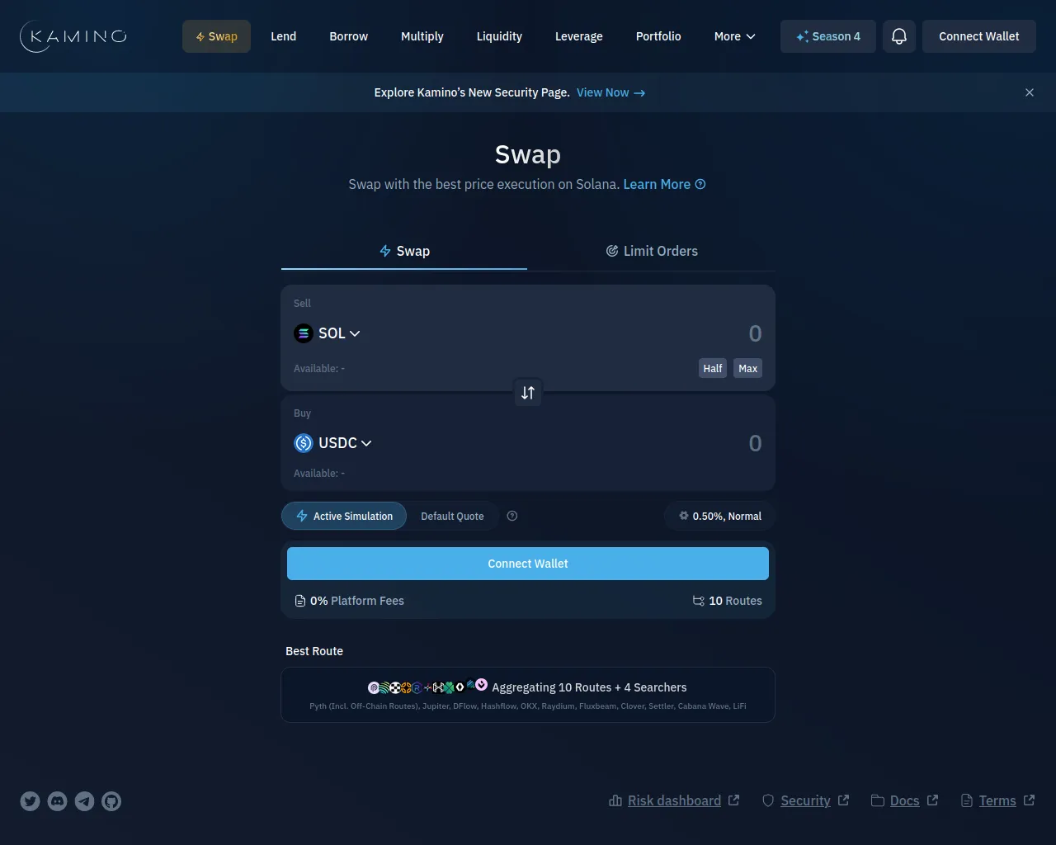Open Kamino's GitHub page
The height and width of the screenshot is (845, 1056).
(111, 801)
